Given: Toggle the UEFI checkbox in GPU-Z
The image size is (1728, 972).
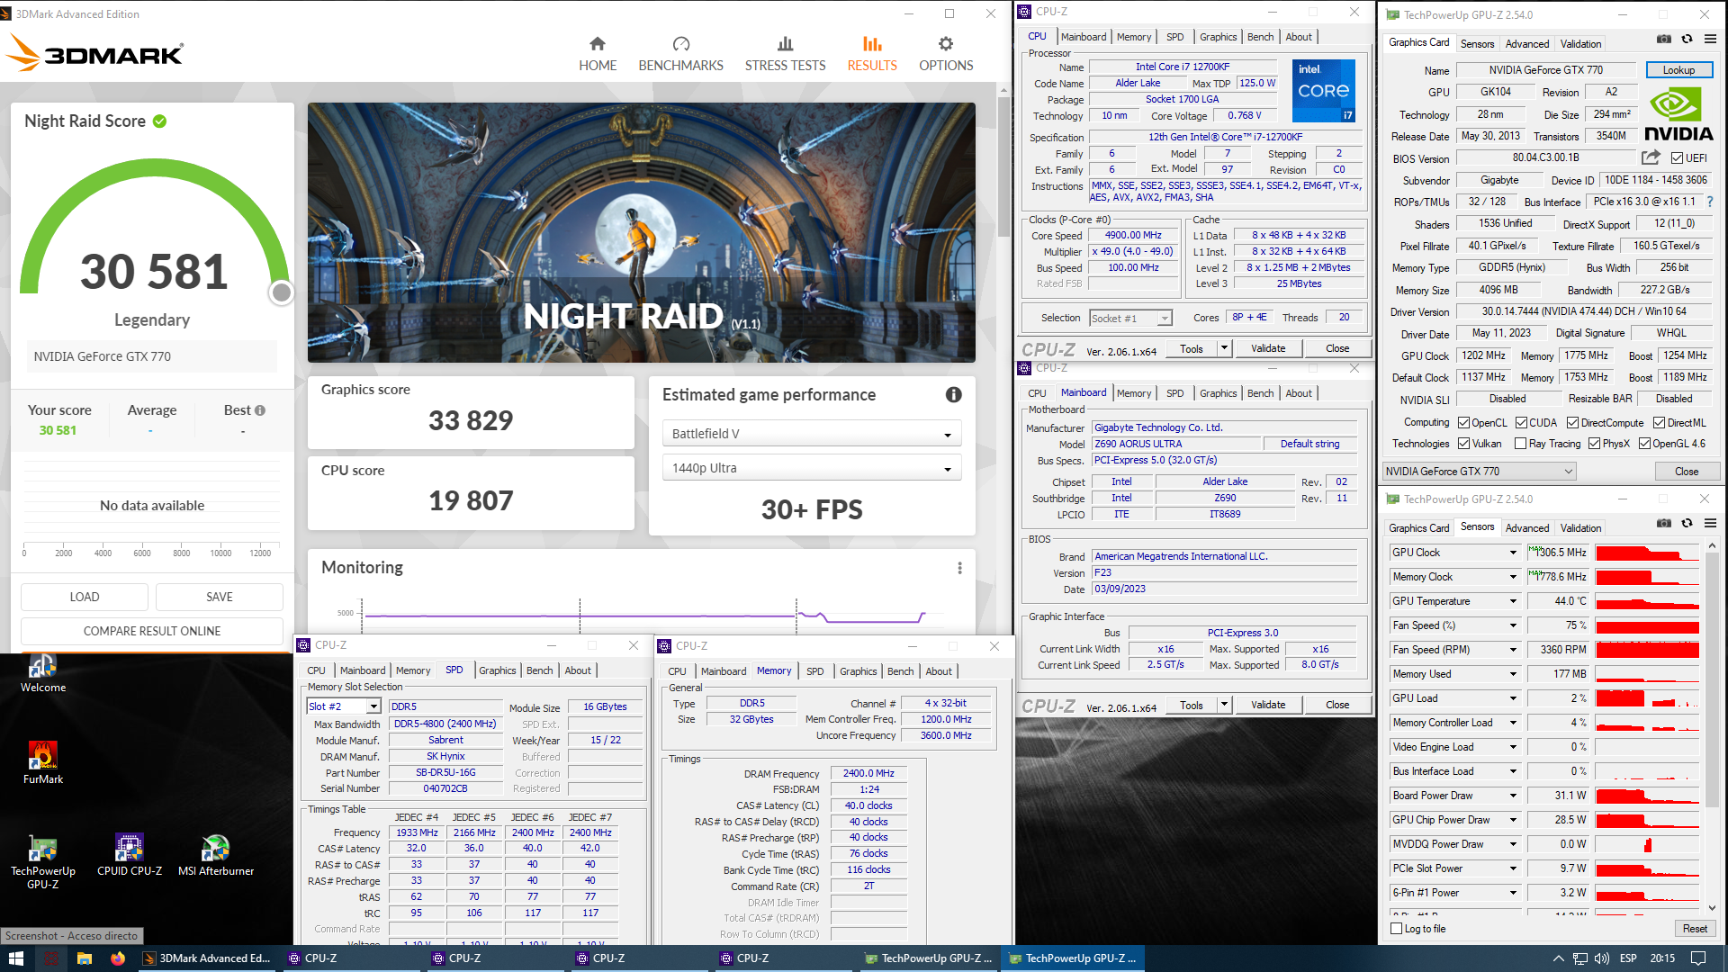Looking at the screenshot, I should (x=1677, y=157).
